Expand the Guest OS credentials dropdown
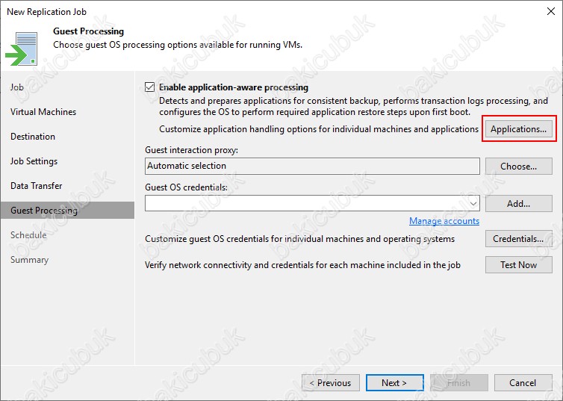Image resolution: width=563 pixels, height=401 pixels. (x=473, y=204)
